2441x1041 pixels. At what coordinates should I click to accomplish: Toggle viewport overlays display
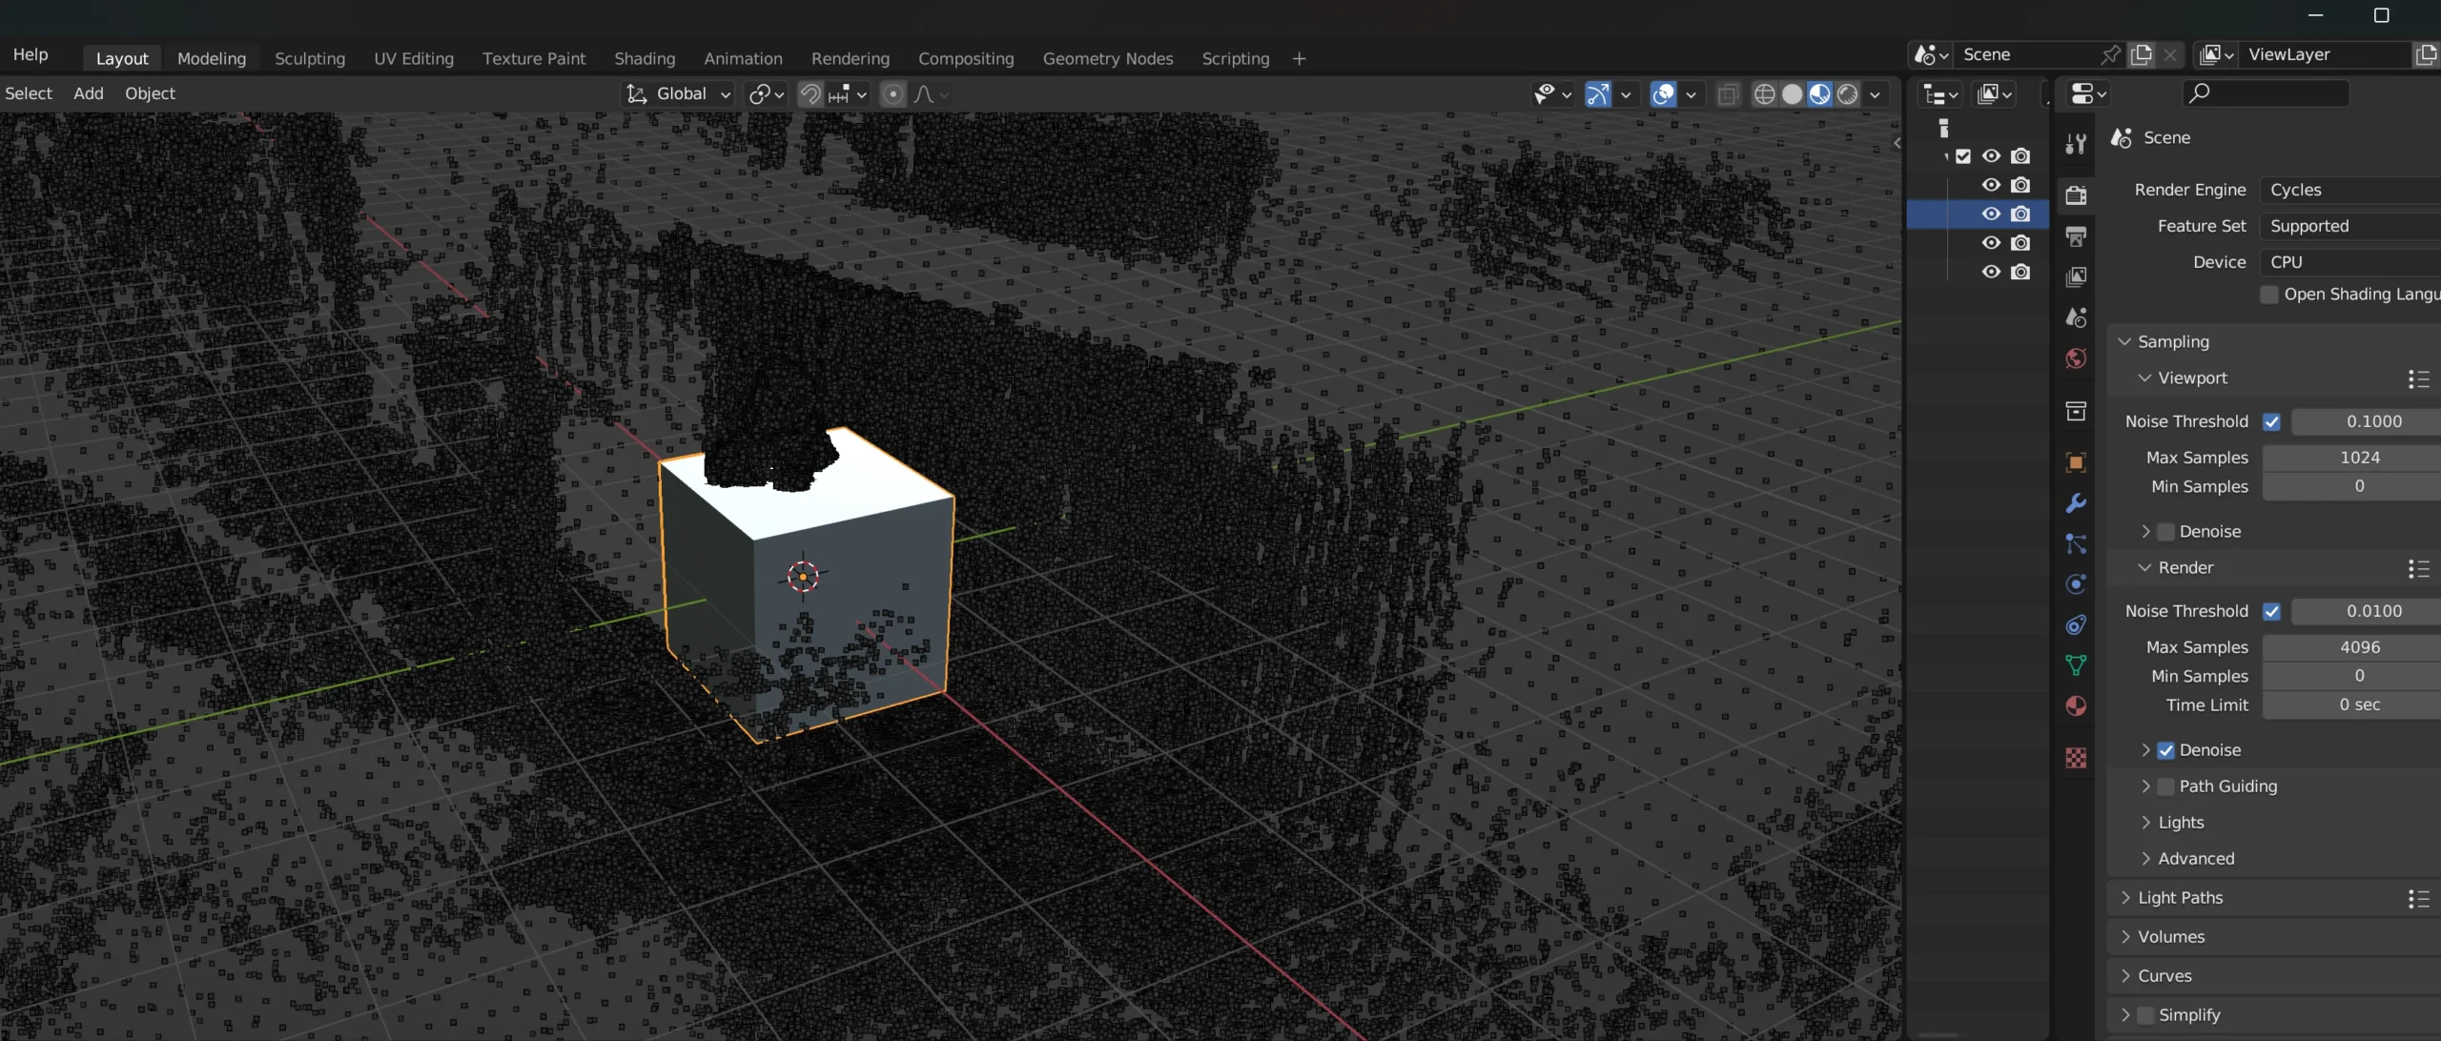click(x=1663, y=94)
